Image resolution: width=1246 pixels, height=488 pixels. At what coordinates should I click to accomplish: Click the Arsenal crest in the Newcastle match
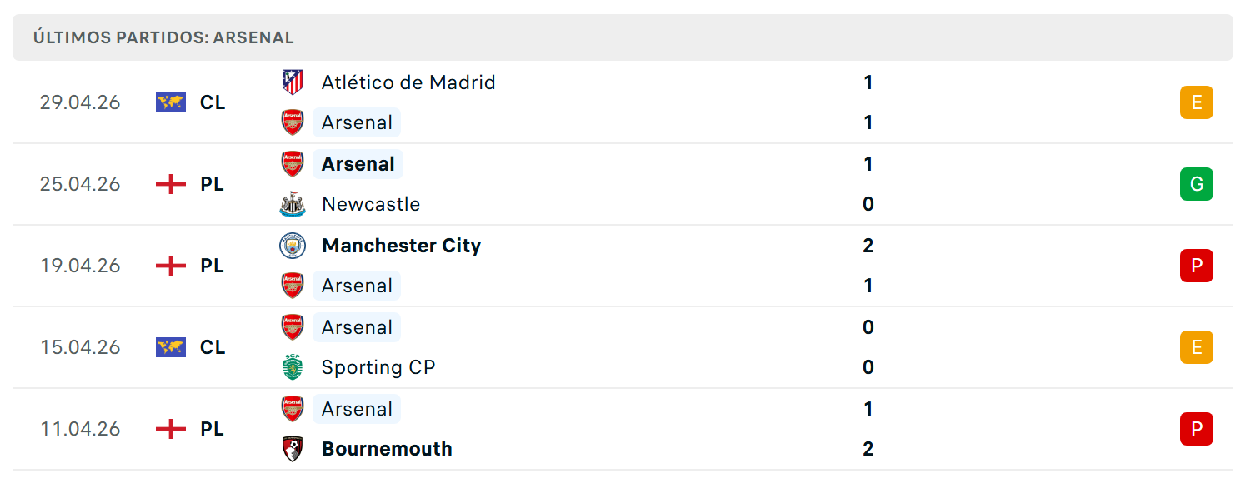(293, 164)
